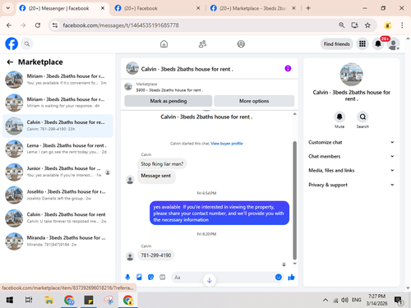Close the (20+) Facebook tab
The height and width of the screenshot is (308, 411).
[x=198, y=8]
